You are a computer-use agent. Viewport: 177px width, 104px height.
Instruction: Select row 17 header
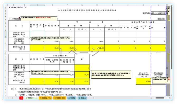[6, 75]
